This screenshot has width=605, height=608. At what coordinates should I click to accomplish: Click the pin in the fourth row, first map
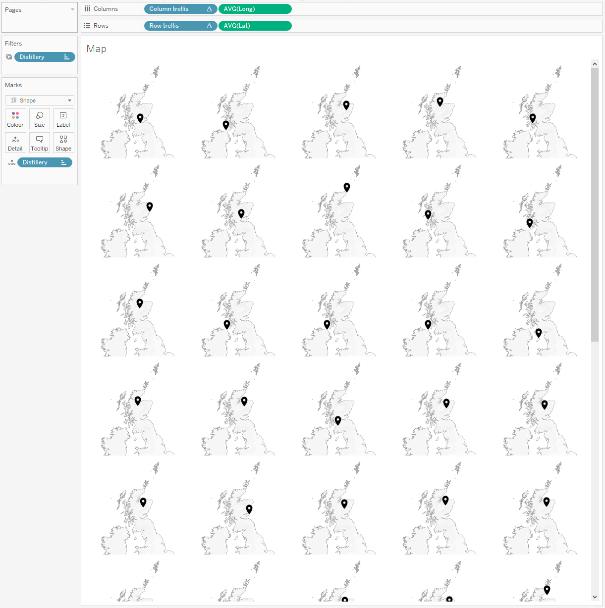coord(138,401)
